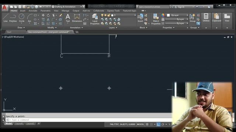Toggle layer on/off lightbulb icon
Image resolution: width=236 pixels, height=132 pixels.
(x=102, y=15)
